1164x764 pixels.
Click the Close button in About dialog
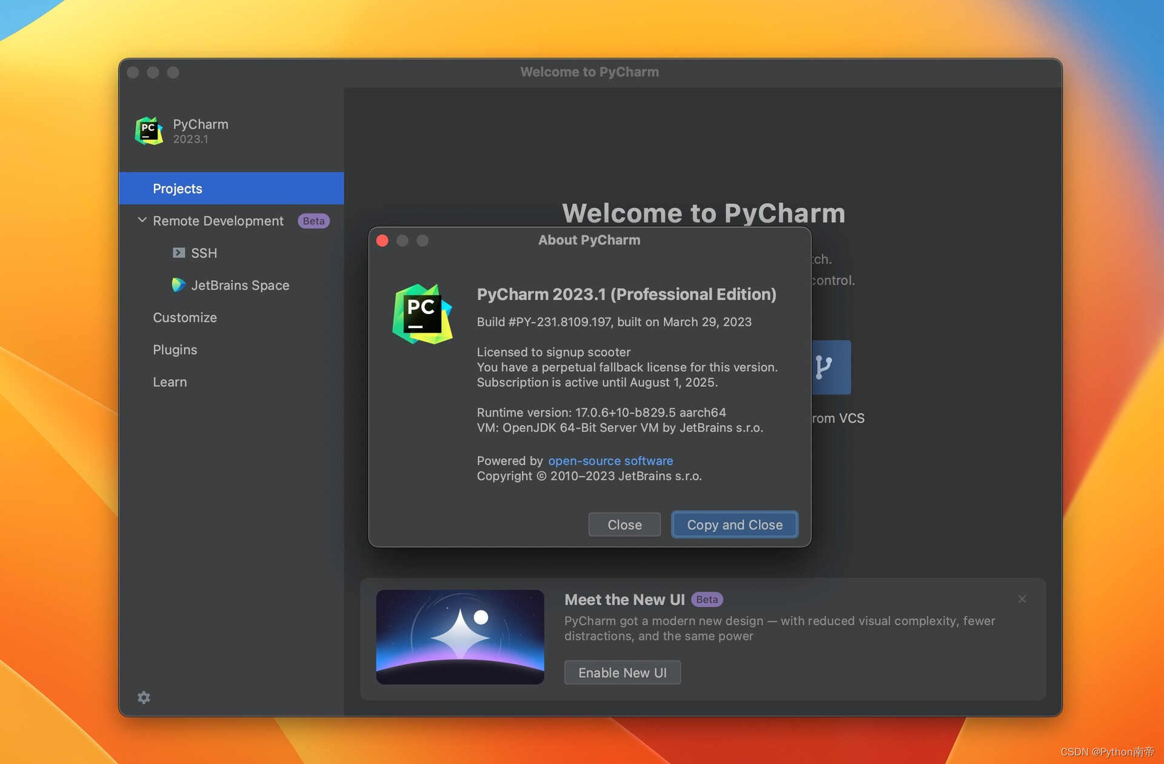pyautogui.click(x=624, y=524)
